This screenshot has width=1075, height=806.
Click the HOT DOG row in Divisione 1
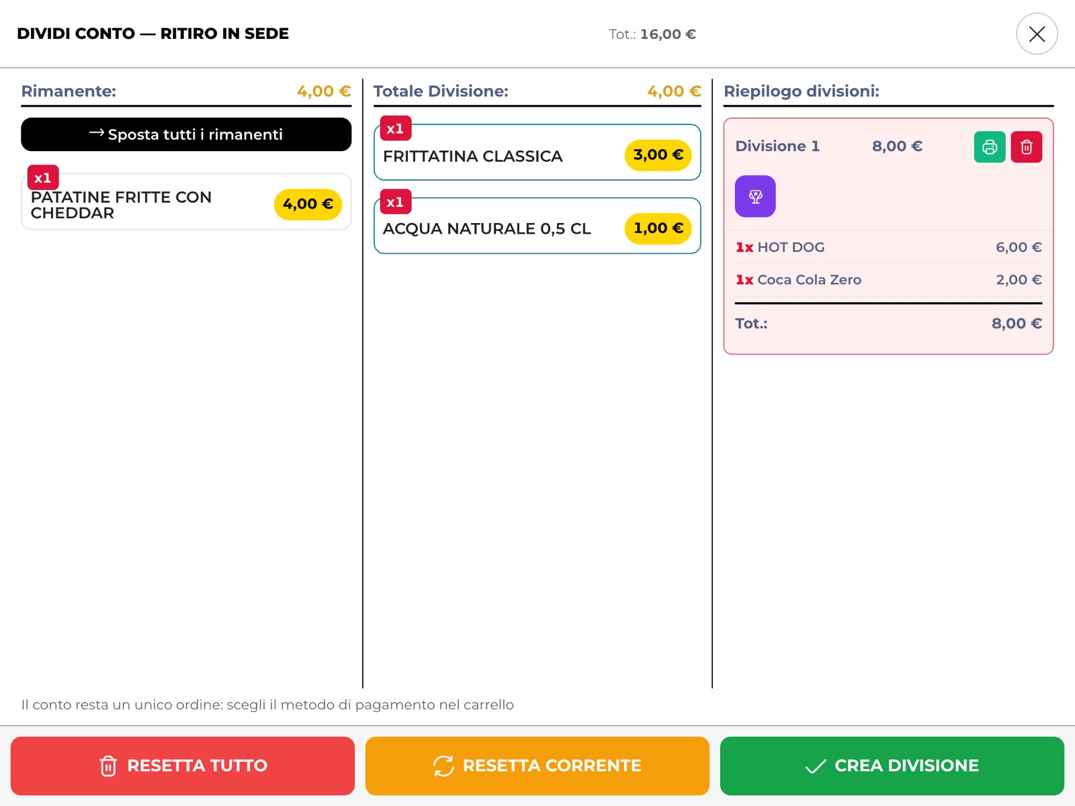coord(888,247)
